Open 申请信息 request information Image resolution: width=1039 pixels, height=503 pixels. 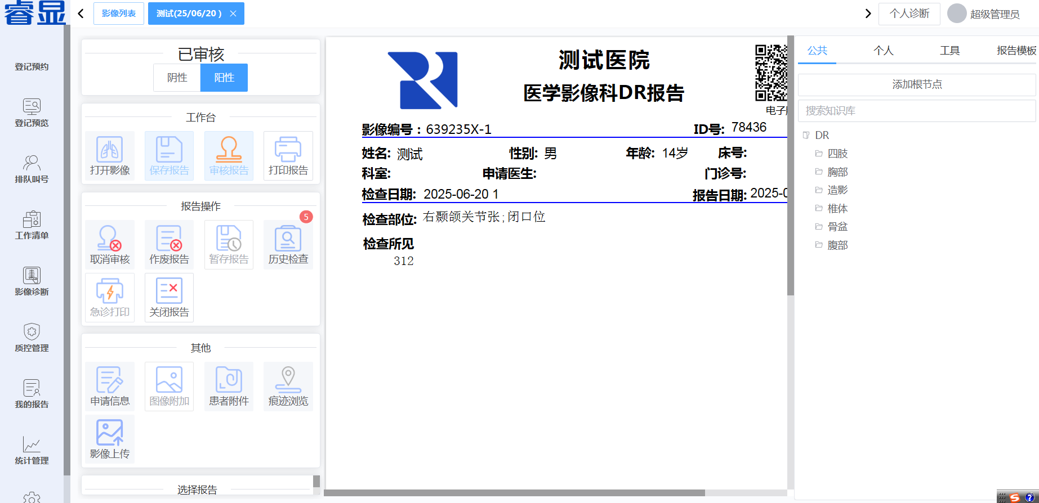pyautogui.click(x=110, y=386)
